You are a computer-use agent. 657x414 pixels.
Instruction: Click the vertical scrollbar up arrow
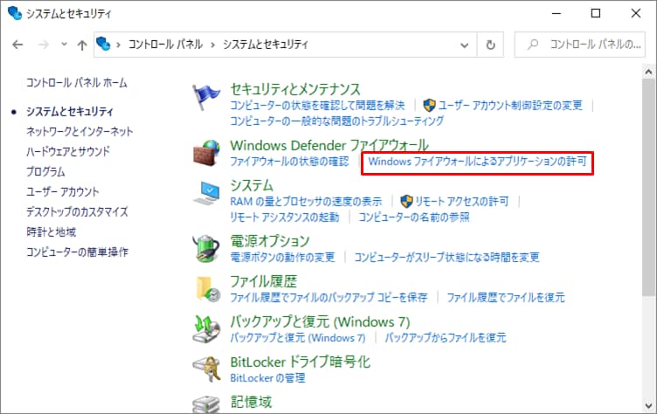pos(648,72)
